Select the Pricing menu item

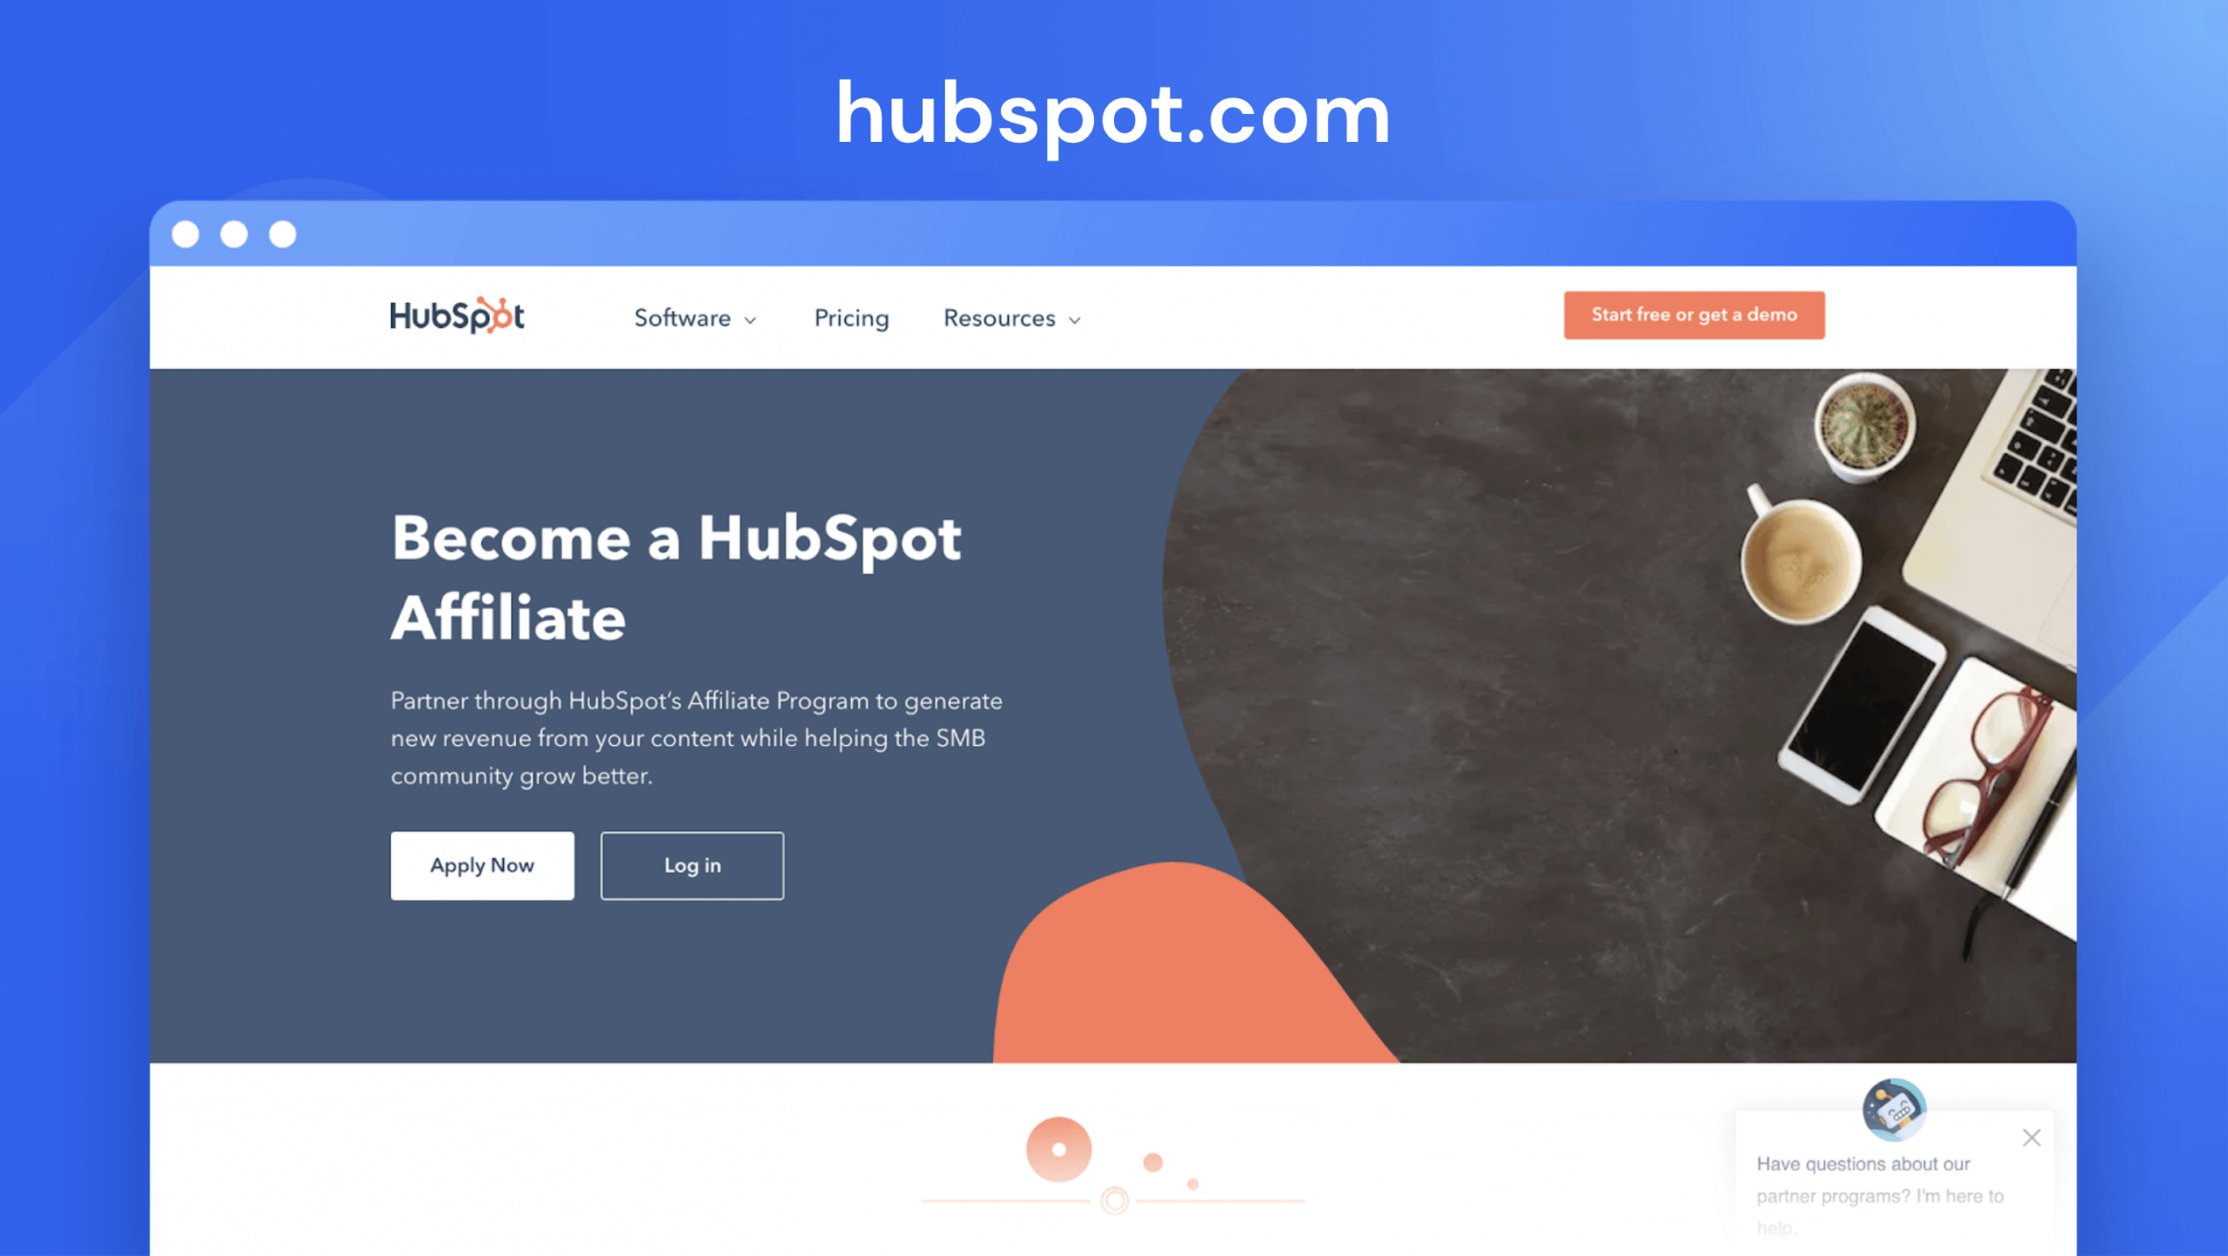pos(852,319)
